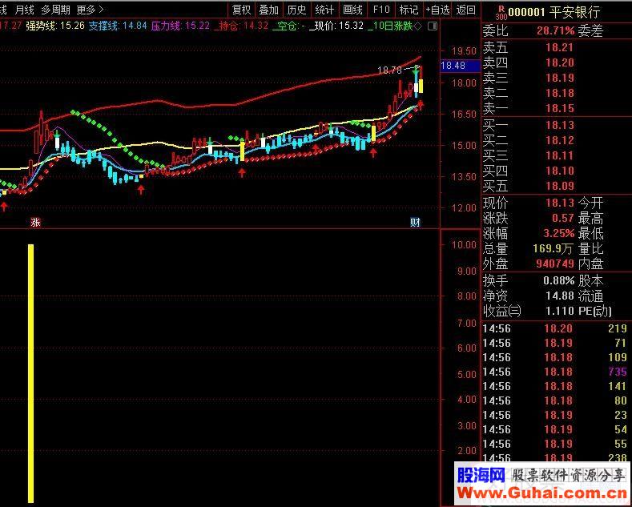Activate the 画线 drawing tool
Image resolution: width=632 pixels, height=507 pixels.
(x=352, y=10)
